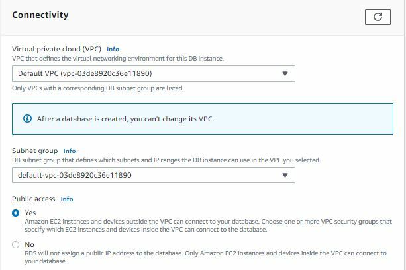Screen dimensions: 406x270
Task: Click the refresh icon button in Connectivity header
Action: click(378, 17)
